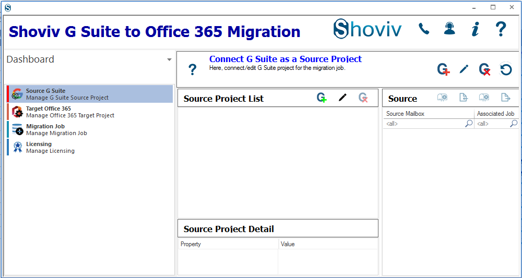Select Source G Suite in sidebar
This screenshot has width=522, height=278.
[x=90, y=94]
